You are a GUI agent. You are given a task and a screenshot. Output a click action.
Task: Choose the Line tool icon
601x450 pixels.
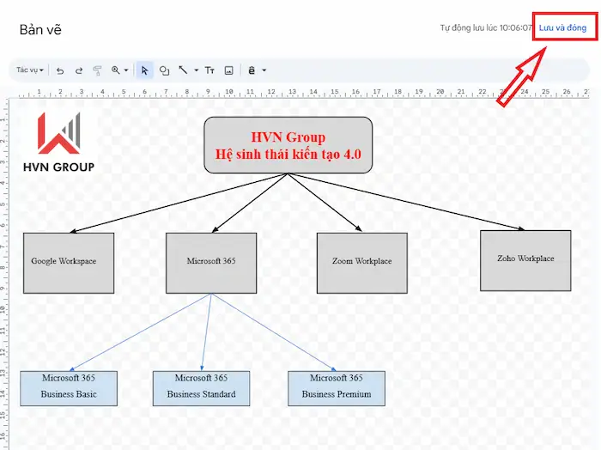click(183, 70)
